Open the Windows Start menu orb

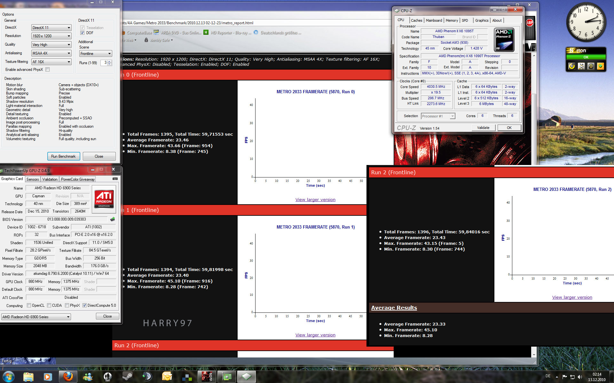point(9,377)
